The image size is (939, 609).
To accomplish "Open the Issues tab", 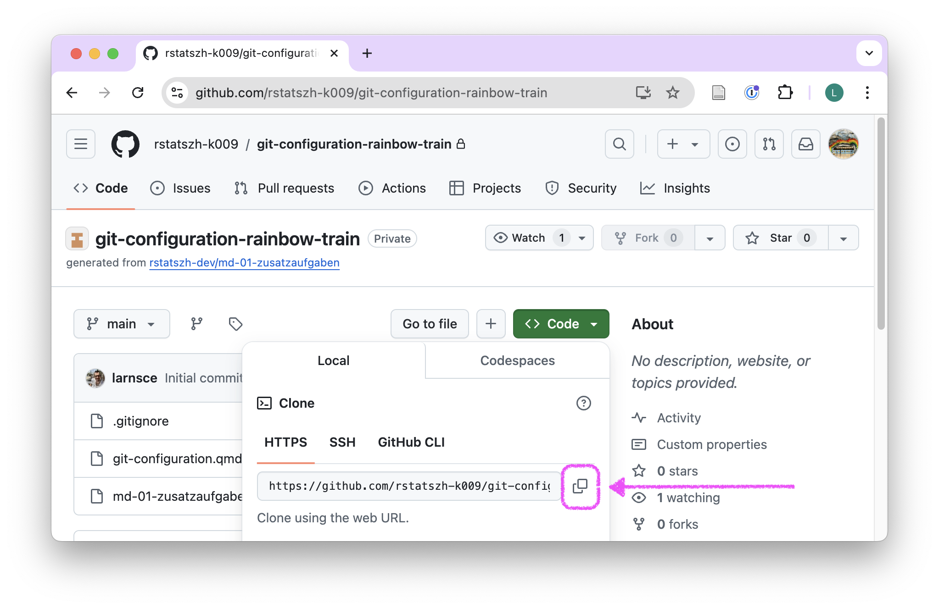I will click(x=180, y=188).
